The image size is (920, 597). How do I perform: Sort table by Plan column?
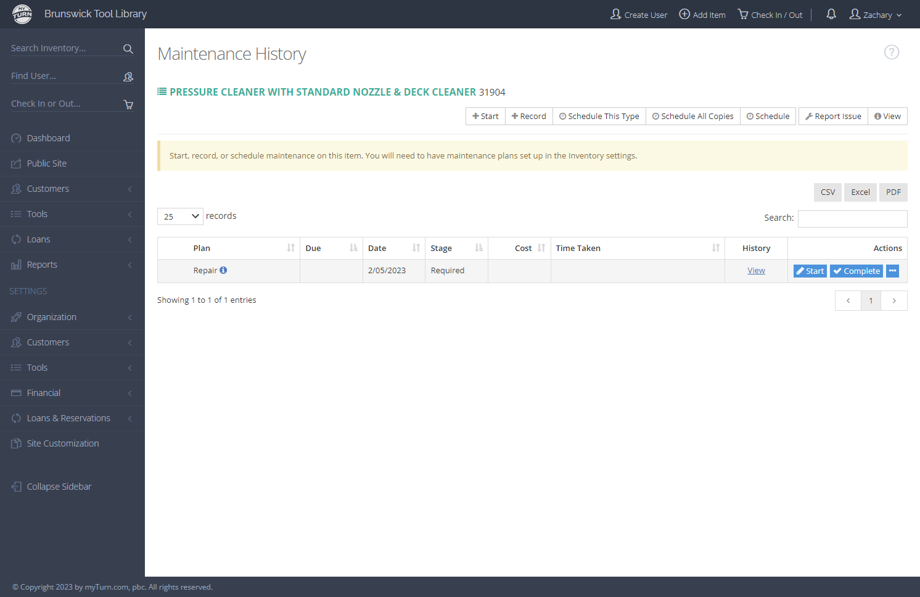[x=229, y=248]
